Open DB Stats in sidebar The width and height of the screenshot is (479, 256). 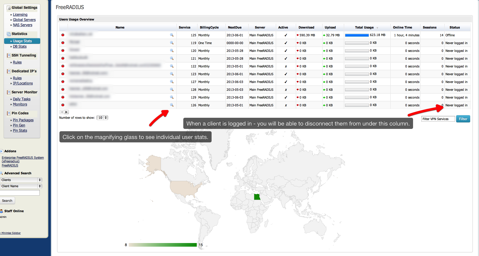coord(20,46)
